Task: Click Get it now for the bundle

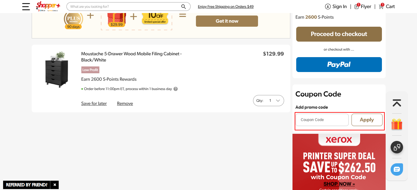Action: click(227, 21)
